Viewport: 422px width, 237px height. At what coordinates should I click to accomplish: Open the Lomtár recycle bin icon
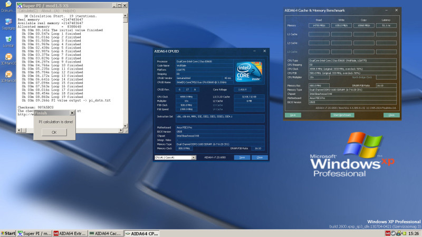coord(8,42)
